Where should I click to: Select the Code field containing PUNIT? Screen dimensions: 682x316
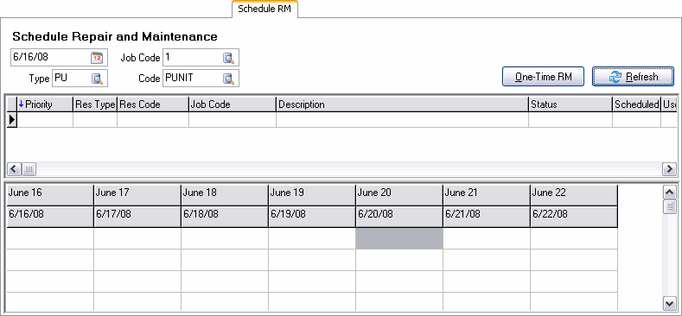click(x=193, y=79)
